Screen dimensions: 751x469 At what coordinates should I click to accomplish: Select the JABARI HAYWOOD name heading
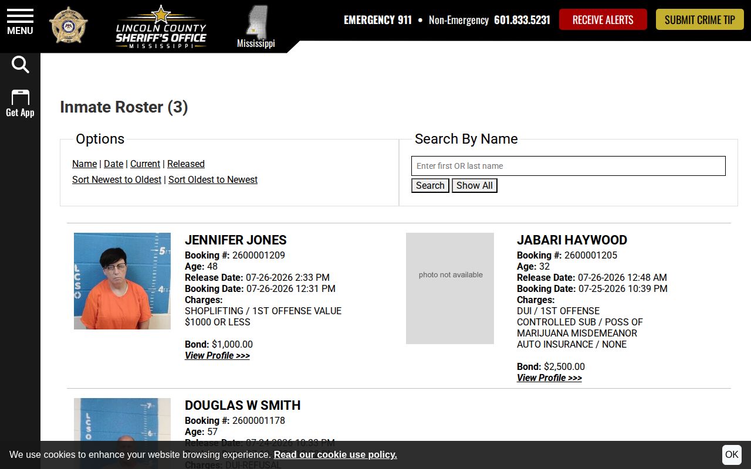572,240
